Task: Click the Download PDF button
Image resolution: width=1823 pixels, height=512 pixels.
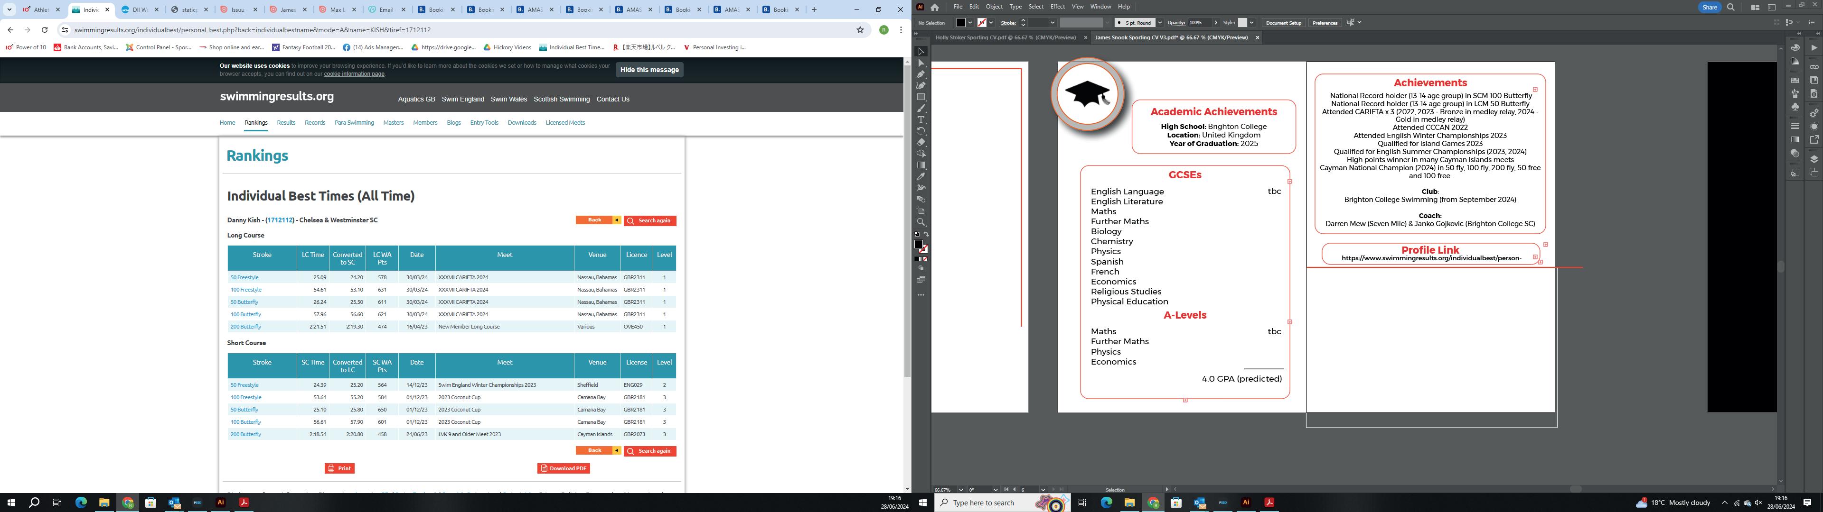Action: point(564,468)
